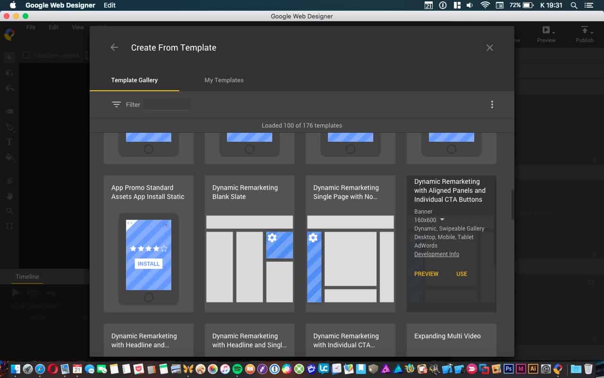Click the Filter lines icon
604x378 pixels.
117,104
